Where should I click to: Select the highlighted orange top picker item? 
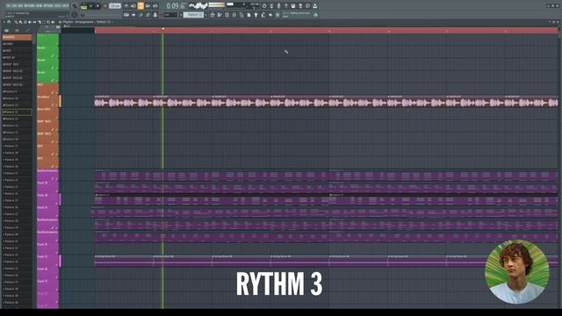17,37
